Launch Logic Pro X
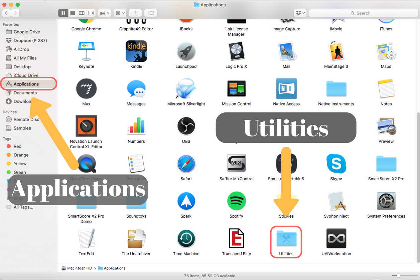The width and height of the screenshot is (420, 280). [236, 51]
